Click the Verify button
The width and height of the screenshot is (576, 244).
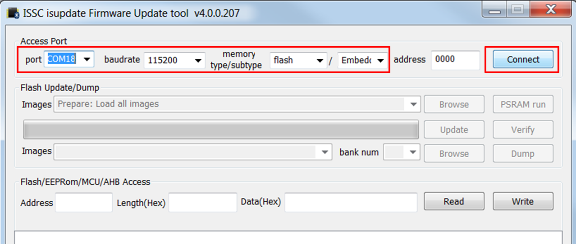tap(523, 130)
